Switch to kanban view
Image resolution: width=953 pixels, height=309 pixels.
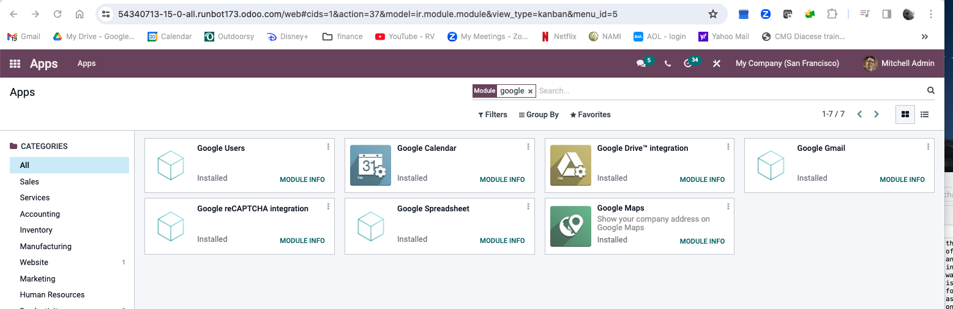[x=905, y=114]
